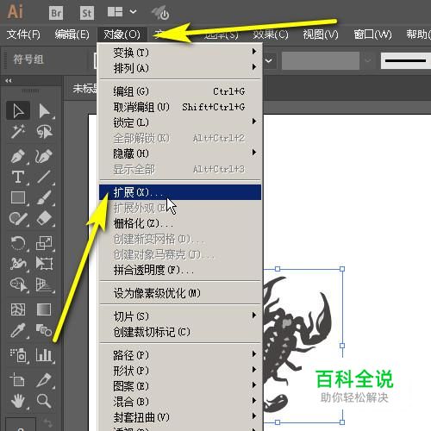Expand the 变换(T) submenu
Screen dimensions: 431x431
click(180, 53)
